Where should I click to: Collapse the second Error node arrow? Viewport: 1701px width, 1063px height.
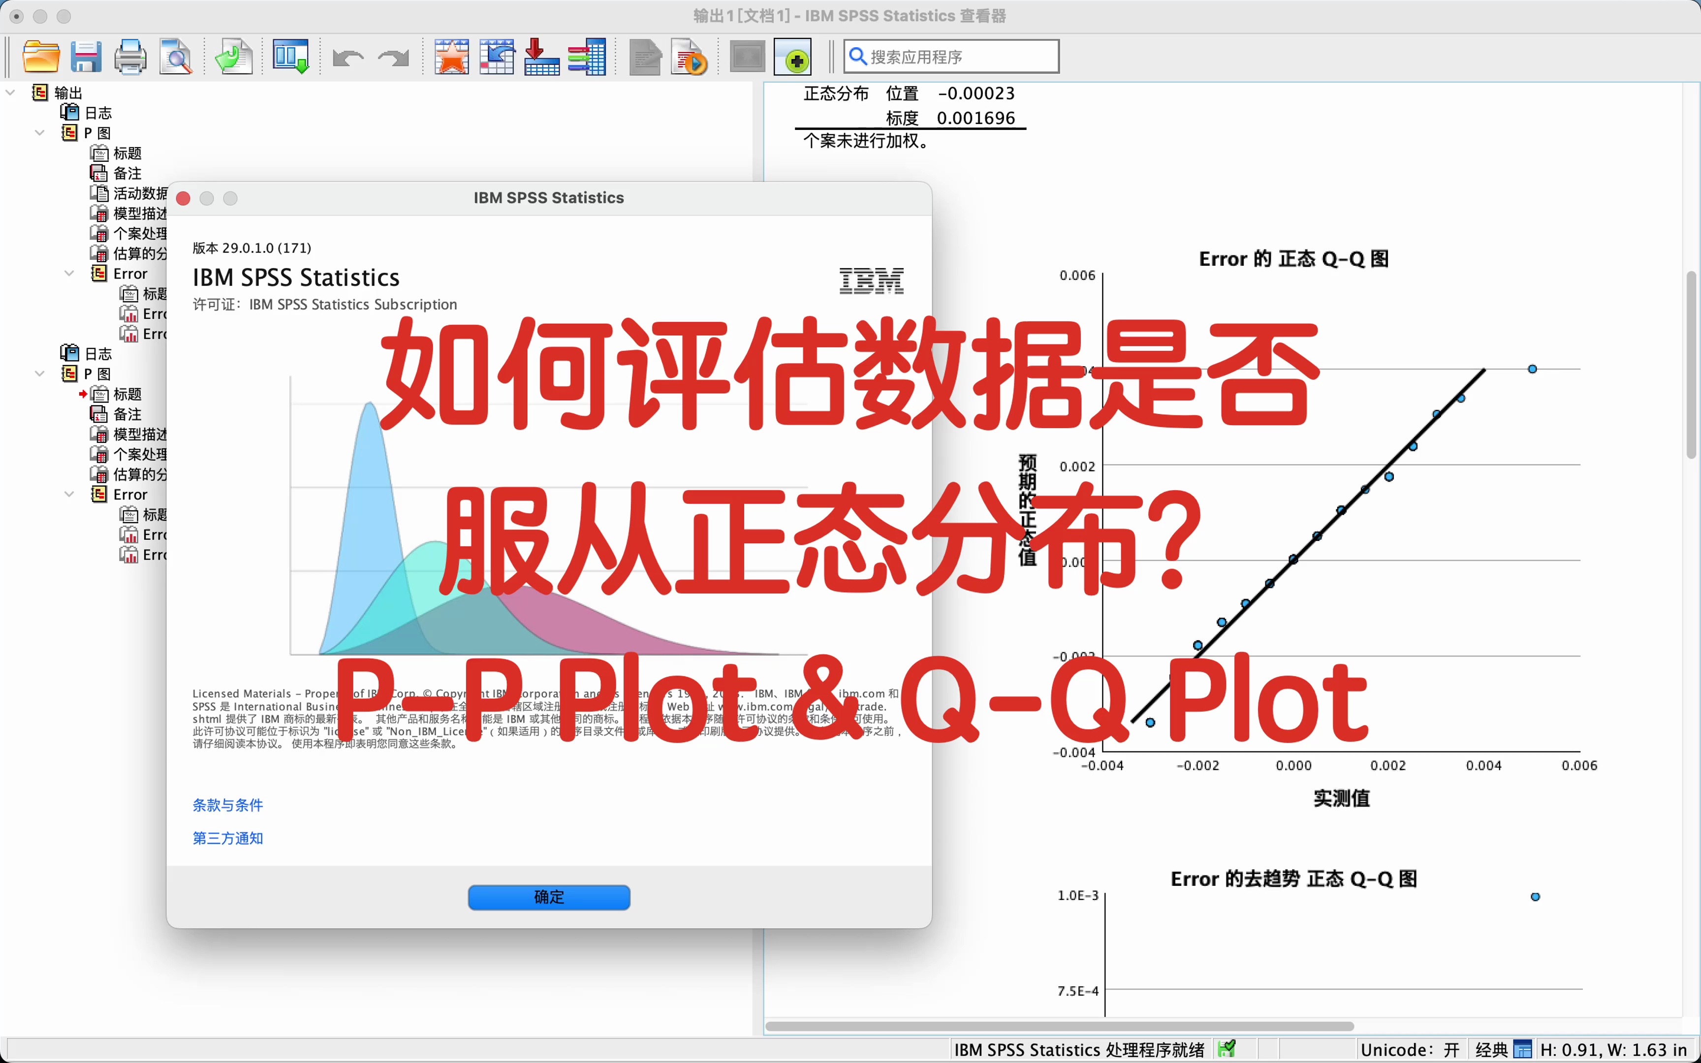click(69, 494)
